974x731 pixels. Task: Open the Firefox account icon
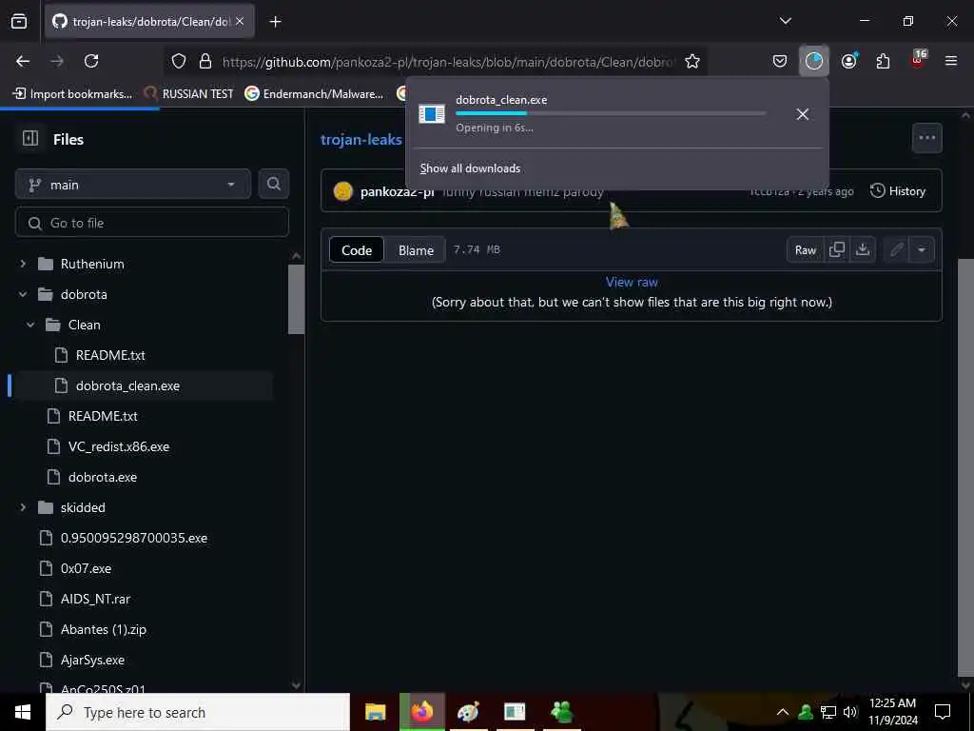[x=848, y=61]
